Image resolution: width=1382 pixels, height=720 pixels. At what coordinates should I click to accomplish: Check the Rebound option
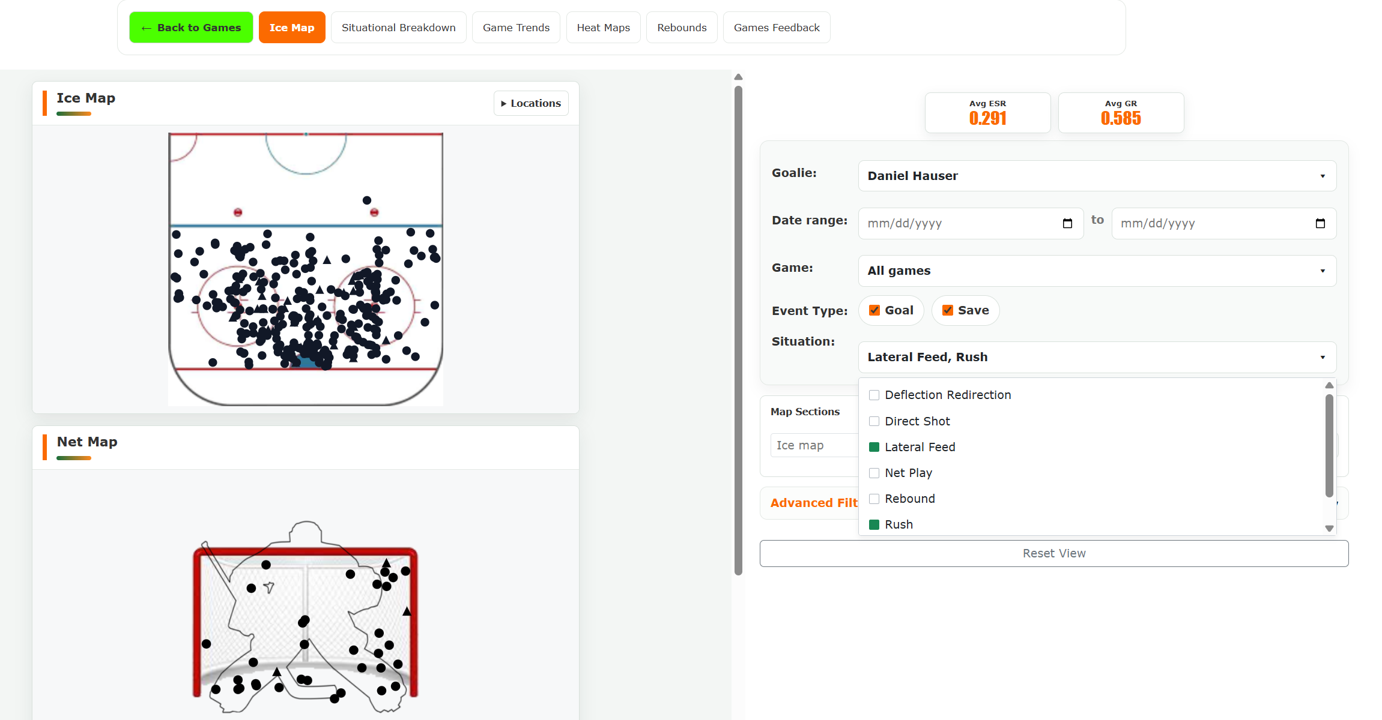coord(874,499)
